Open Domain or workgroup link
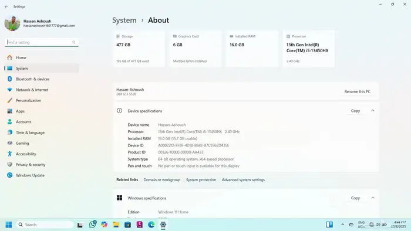The width and height of the screenshot is (411, 231). (161, 180)
